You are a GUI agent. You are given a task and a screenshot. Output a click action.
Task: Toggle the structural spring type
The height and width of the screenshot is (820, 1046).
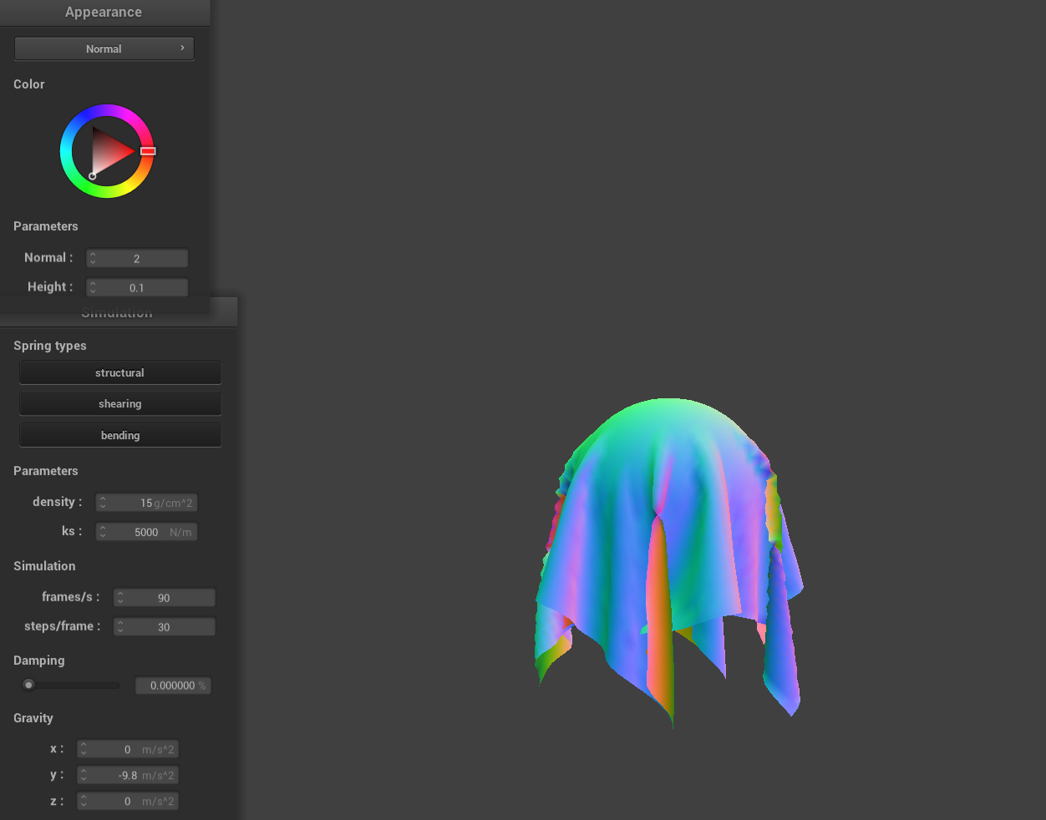119,372
